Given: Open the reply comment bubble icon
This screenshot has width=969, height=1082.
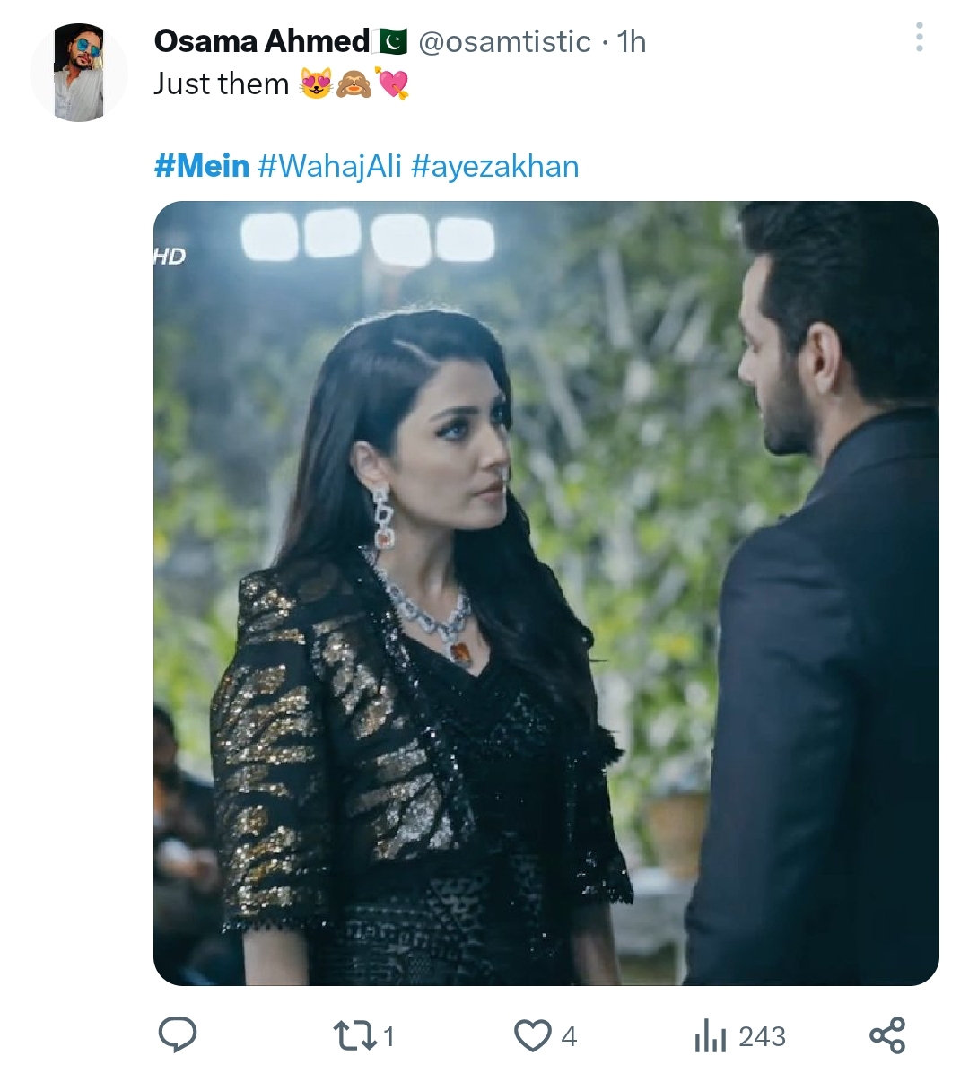Looking at the screenshot, I should click(x=178, y=1035).
